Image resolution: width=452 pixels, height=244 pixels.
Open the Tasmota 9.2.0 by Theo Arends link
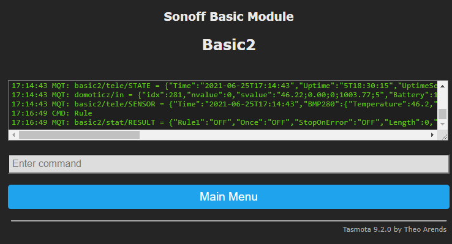[x=394, y=229]
